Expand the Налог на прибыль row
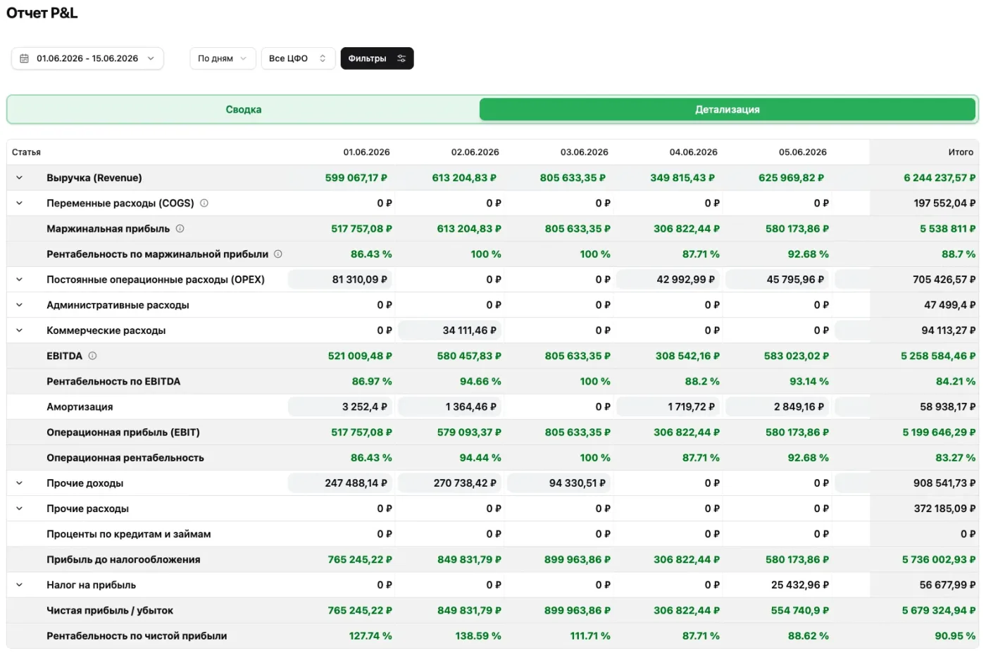Viewport: 986px width, 653px height. (x=19, y=585)
